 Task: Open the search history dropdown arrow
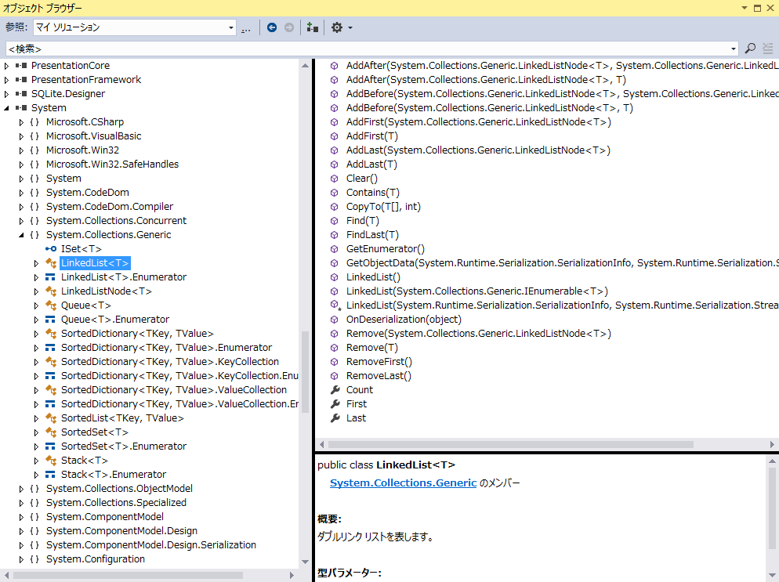[734, 49]
